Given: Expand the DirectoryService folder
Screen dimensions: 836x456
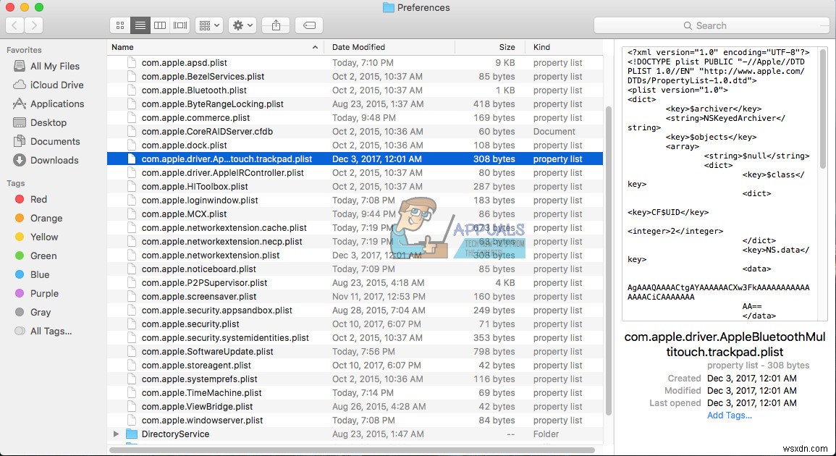Looking at the screenshot, I should (x=116, y=434).
